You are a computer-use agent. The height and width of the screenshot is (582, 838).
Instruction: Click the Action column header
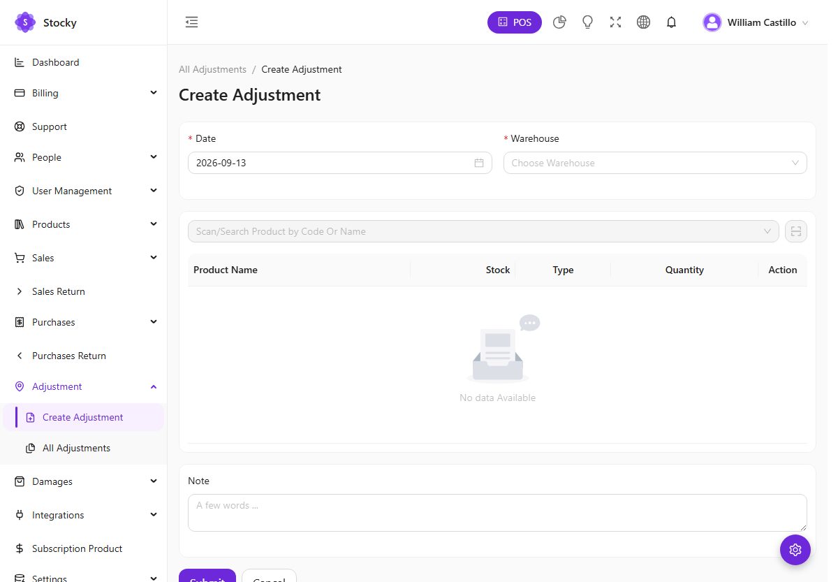point(783,270)
